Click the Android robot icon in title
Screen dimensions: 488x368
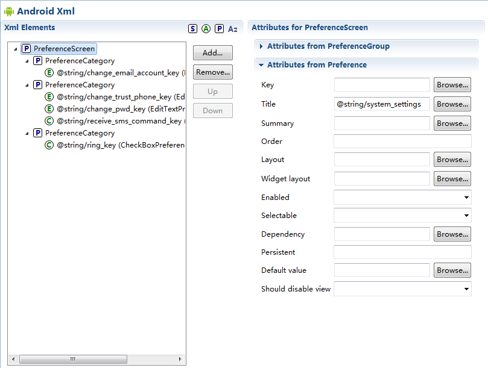coord(9,11)
